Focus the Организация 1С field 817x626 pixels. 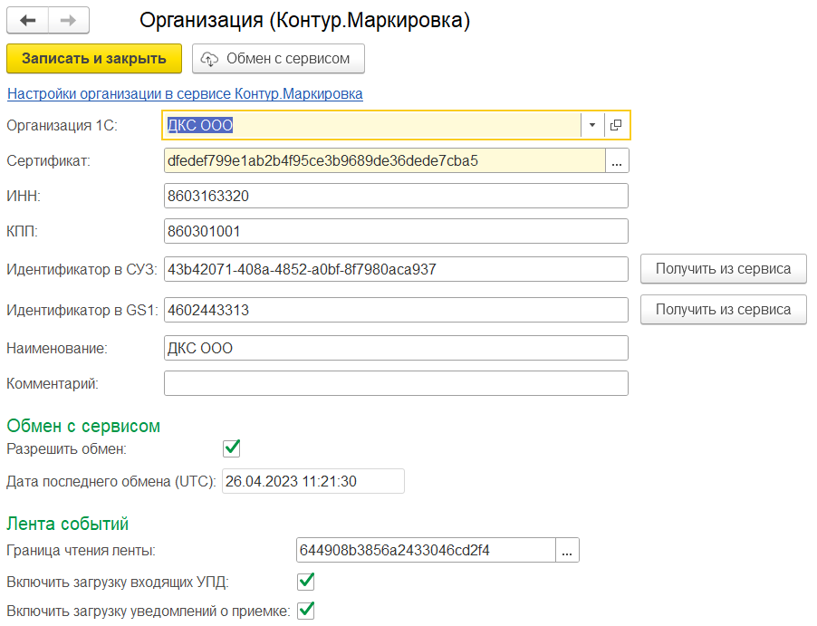[x=371, y=125]
